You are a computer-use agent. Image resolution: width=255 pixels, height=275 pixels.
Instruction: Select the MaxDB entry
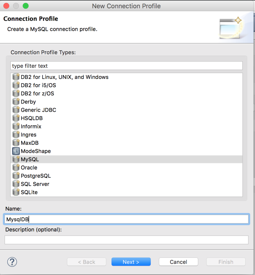(x=30, y=143)
